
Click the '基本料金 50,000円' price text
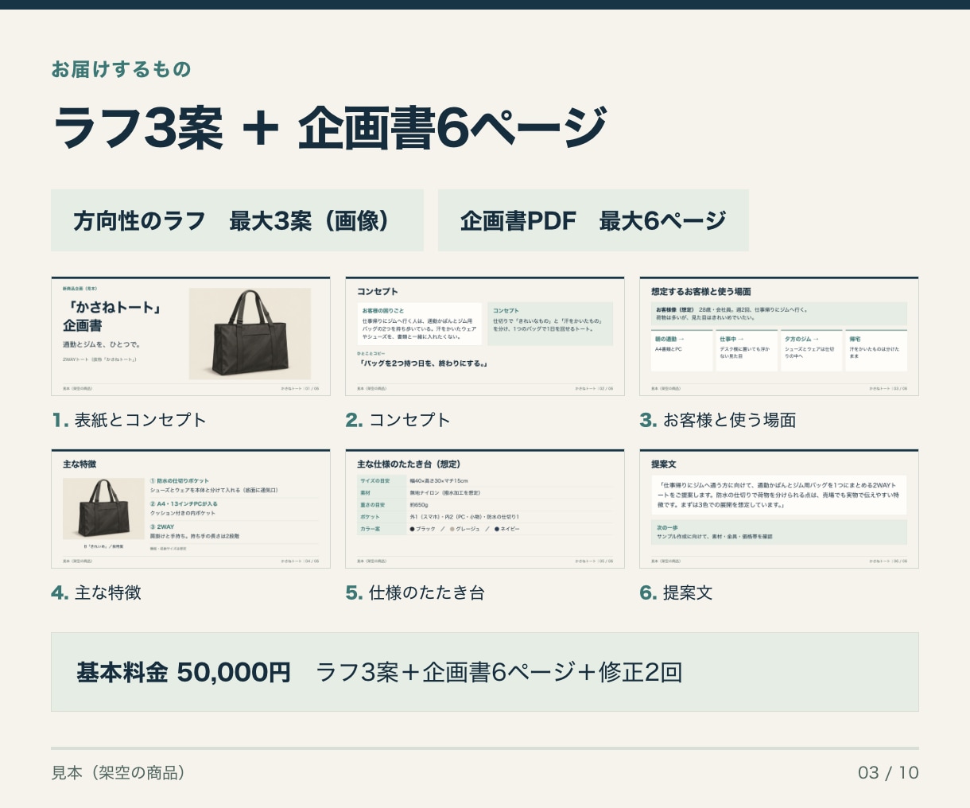point(184,672)
